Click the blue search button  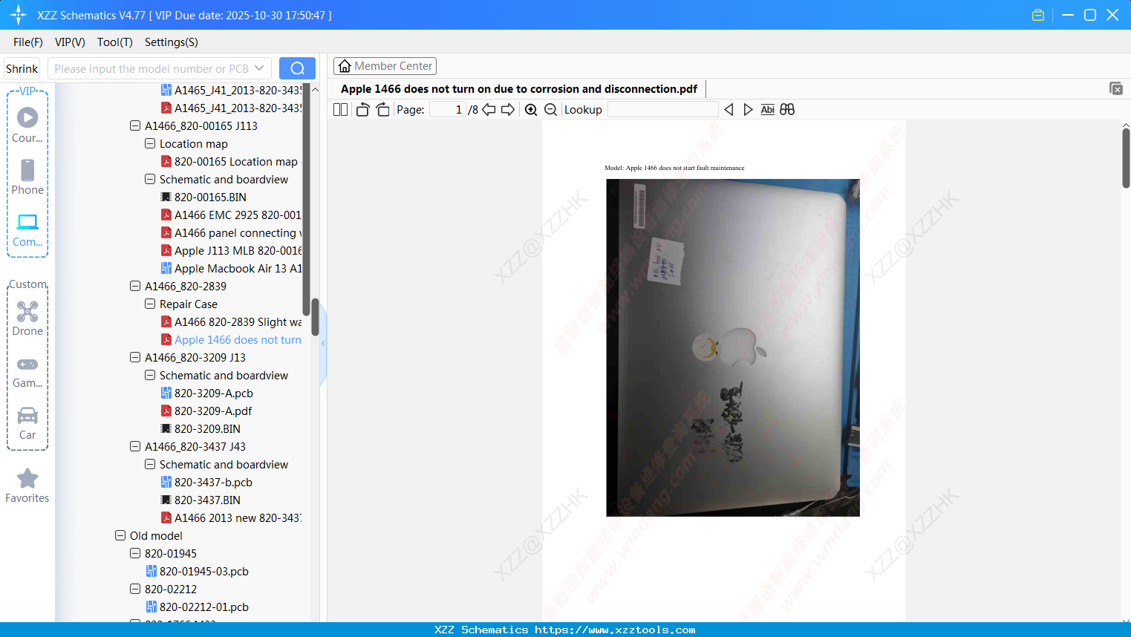point(297,68)
